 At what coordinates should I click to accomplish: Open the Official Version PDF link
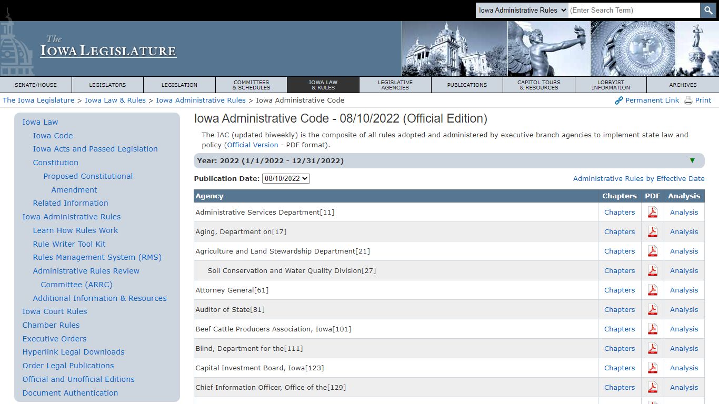(x=253, y=145)
